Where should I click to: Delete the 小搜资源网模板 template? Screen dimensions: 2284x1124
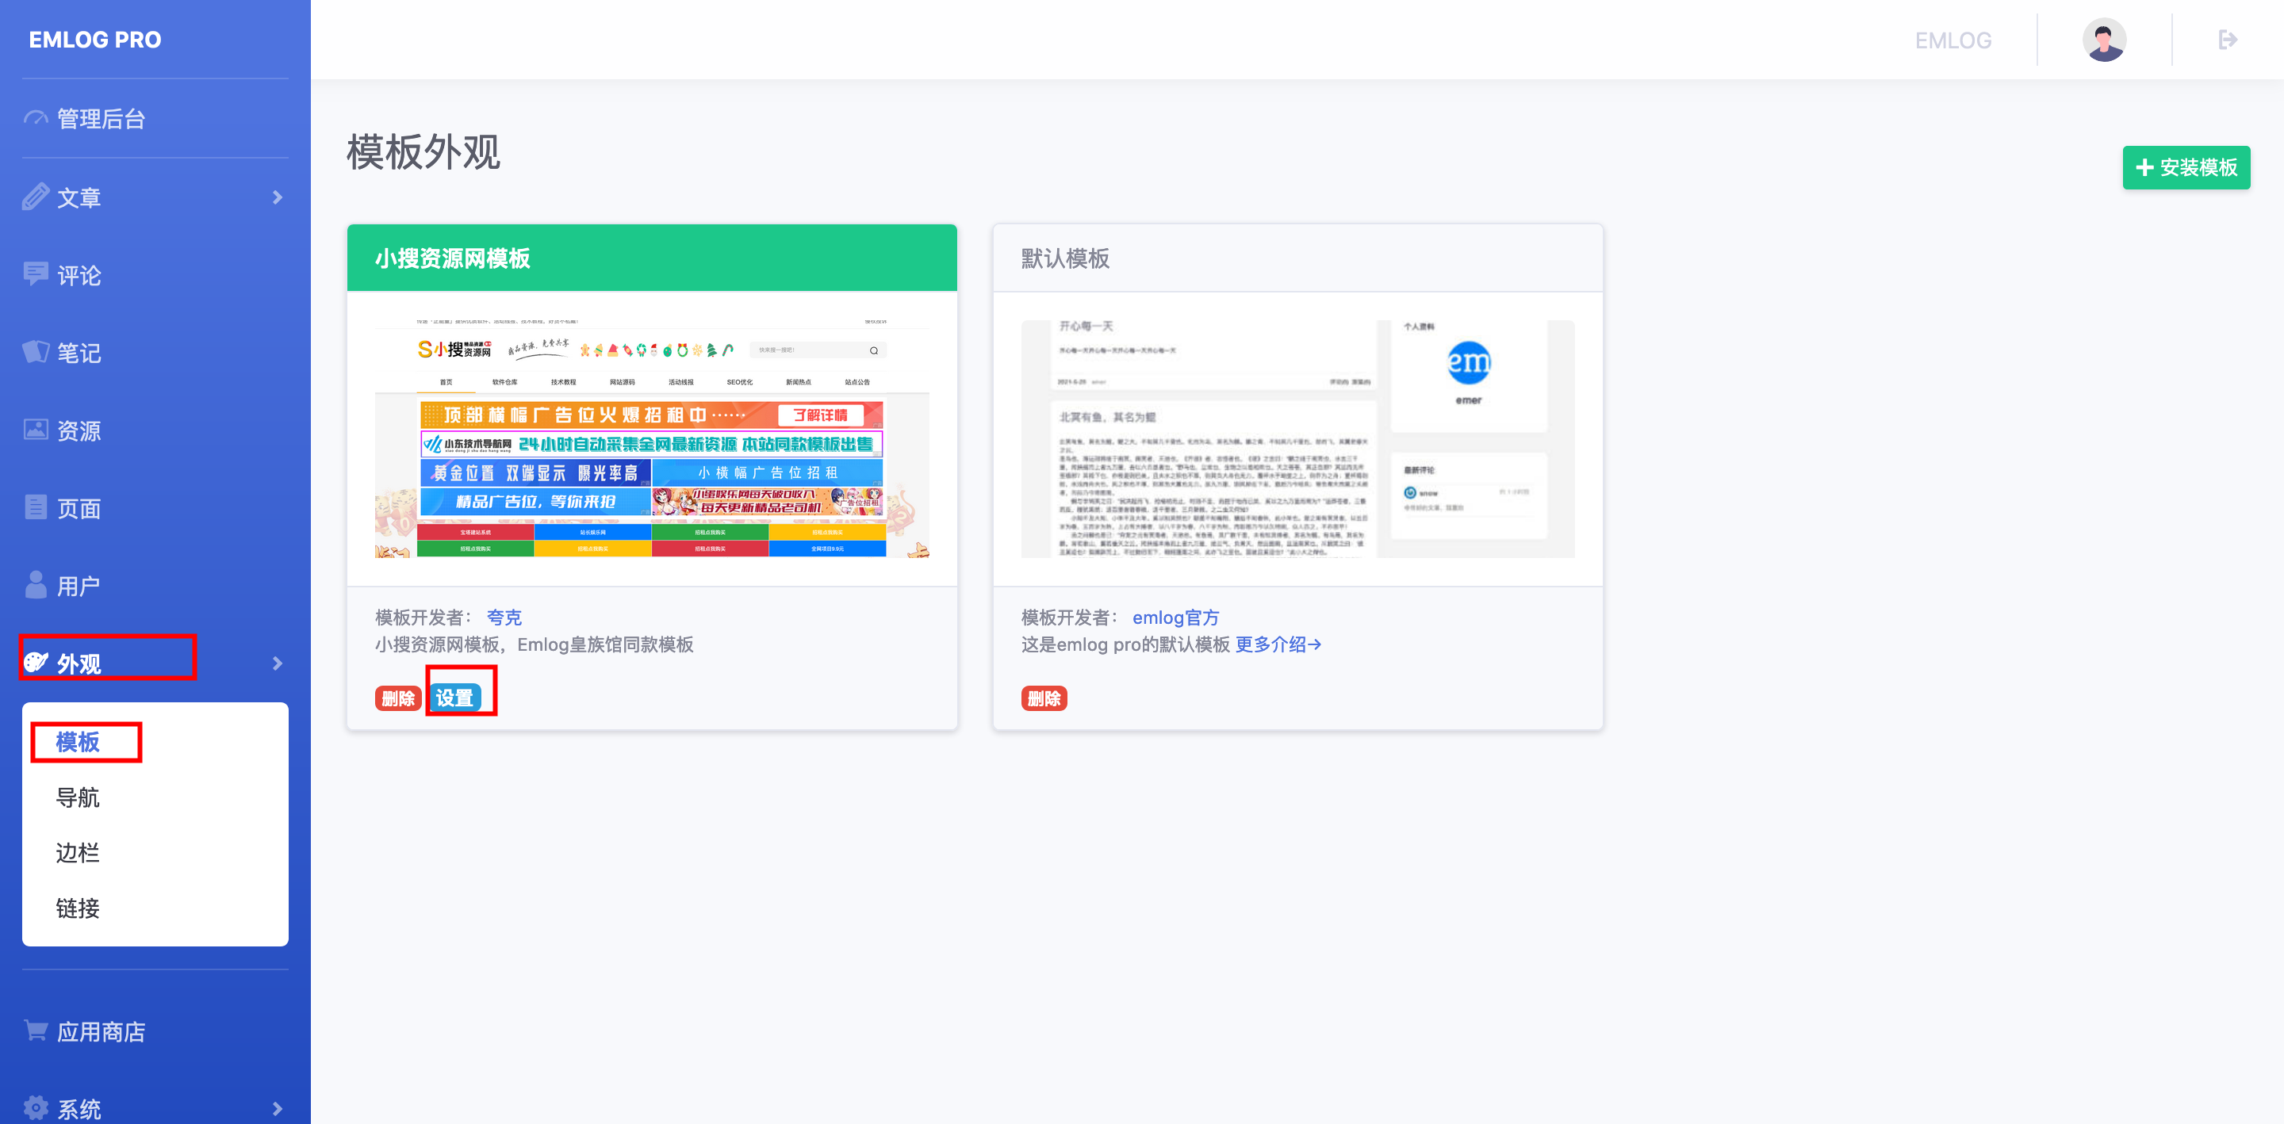pos(397,698)
